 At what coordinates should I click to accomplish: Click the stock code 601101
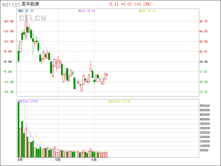[11, 5]
